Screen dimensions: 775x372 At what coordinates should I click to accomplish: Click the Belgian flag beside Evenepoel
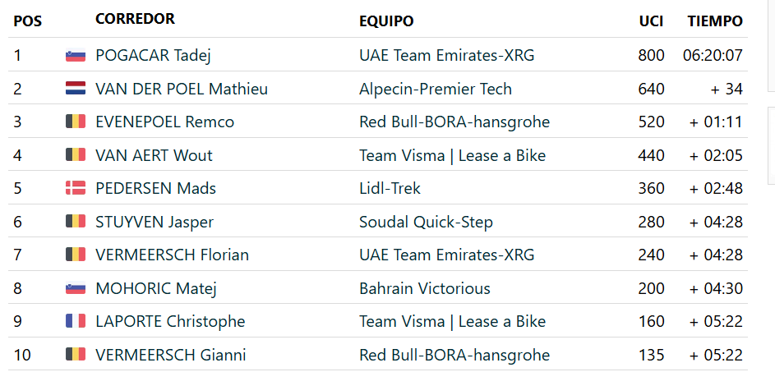point(75,122)
